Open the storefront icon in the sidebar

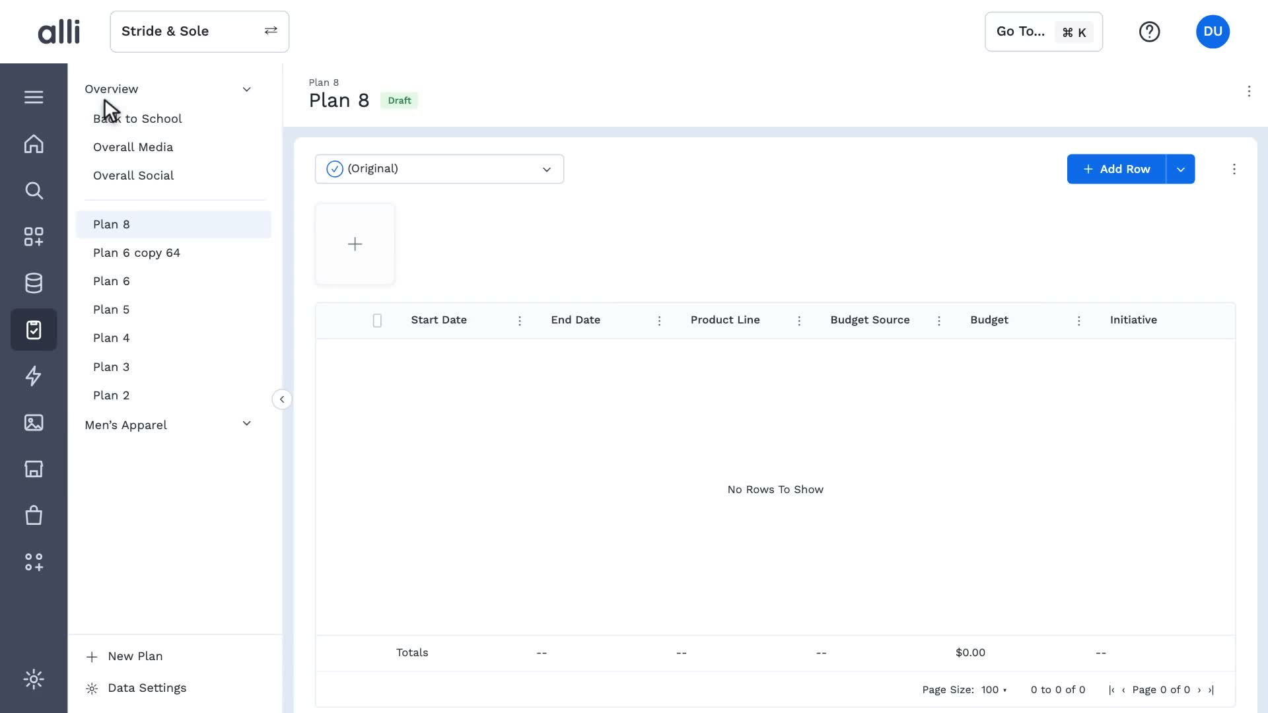[34, 469]
